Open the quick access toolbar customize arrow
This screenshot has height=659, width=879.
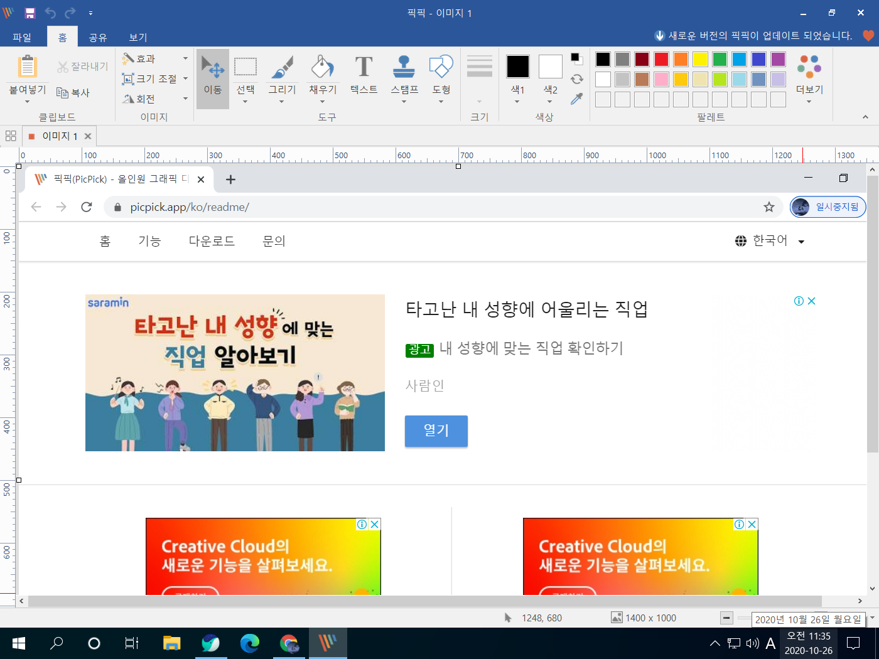tap(90, 13)
